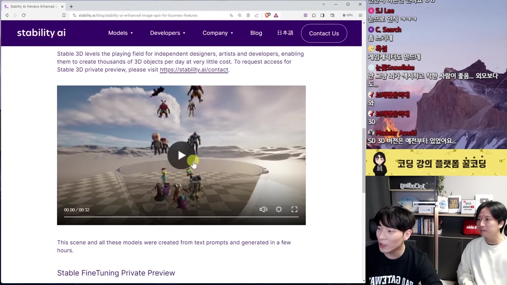Click the Contact Us button
507x285 pixels.
pos(324,33)
